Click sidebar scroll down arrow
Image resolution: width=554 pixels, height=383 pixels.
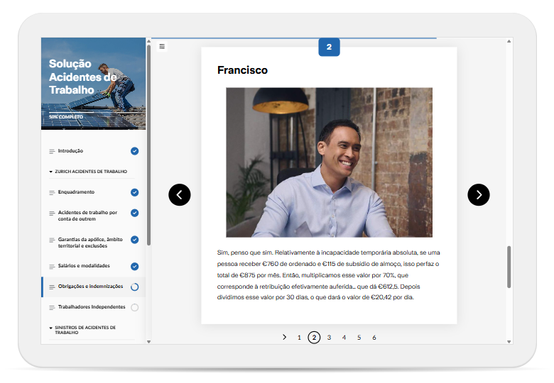pos(148,341)
